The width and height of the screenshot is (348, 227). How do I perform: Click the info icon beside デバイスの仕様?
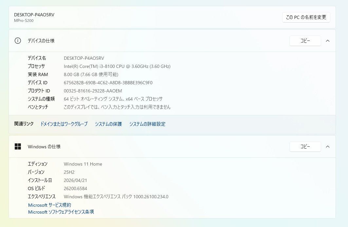coord(18,41)
